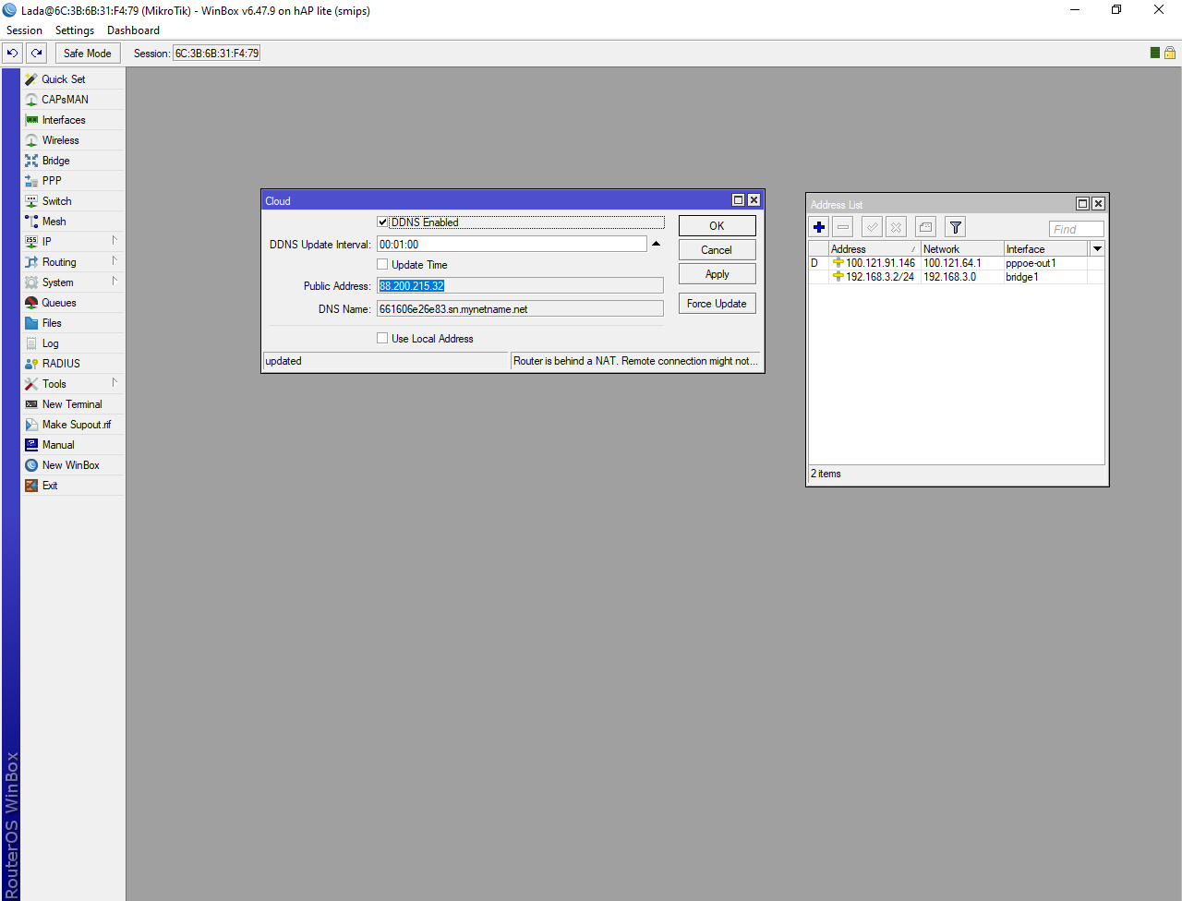Expand the System submenu
1182x901 pixels.
coord(72,282)
